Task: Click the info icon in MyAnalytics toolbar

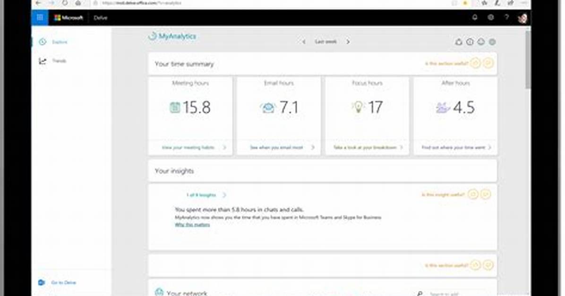Action: click(470, 42)
